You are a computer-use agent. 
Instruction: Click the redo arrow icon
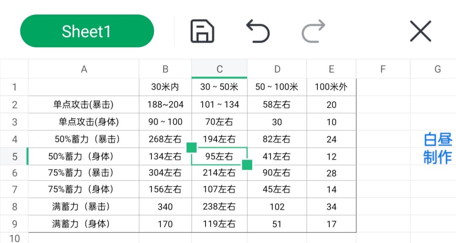[x=313, y=31]
